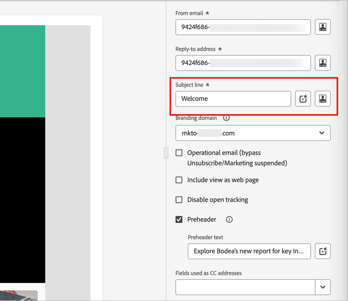Open Fields used as CC addresses dropdown

click(x=322, y=287)
